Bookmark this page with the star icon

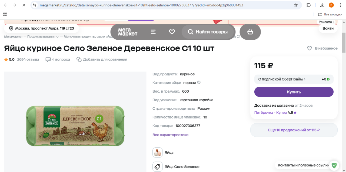pos(296,5)
